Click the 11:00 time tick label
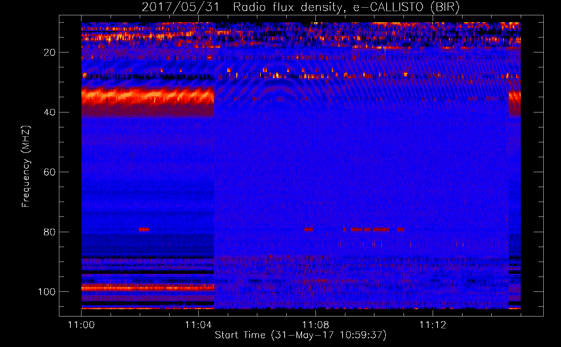561x347 pixels. (x=81, y=325)
